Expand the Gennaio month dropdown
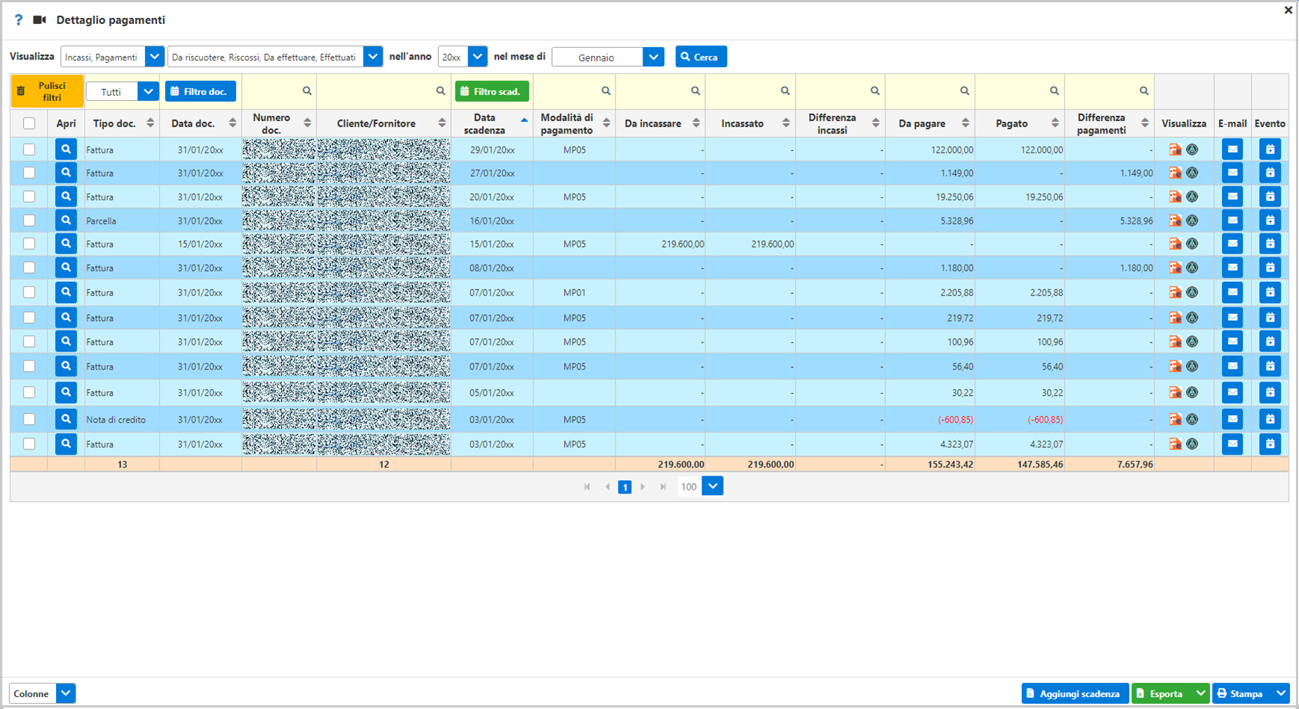The width and height of the screenshot is (1299, 709). 653,57
